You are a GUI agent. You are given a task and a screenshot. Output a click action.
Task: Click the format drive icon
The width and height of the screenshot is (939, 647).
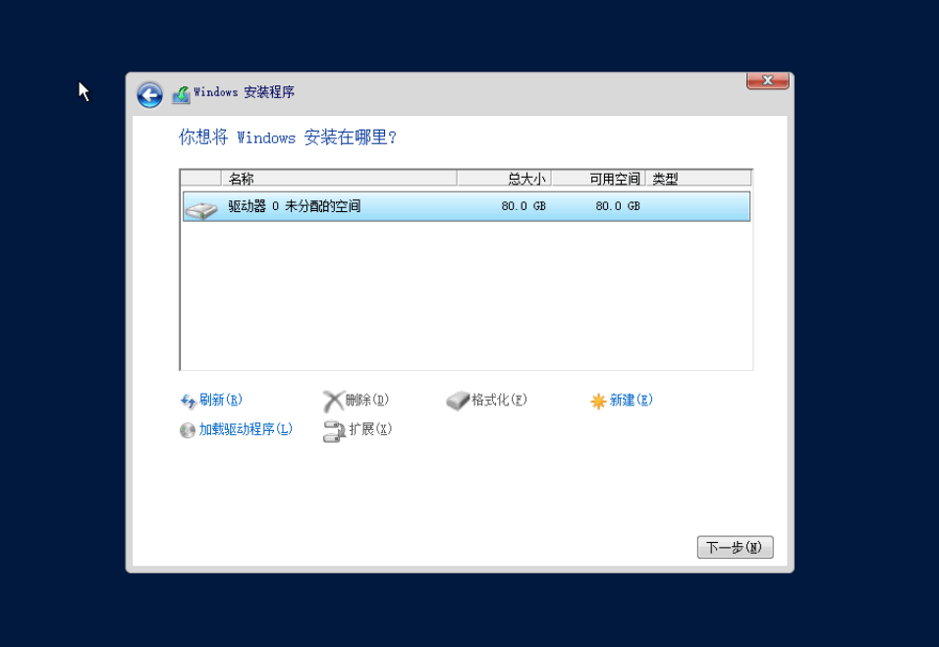[x=458, y=401]
